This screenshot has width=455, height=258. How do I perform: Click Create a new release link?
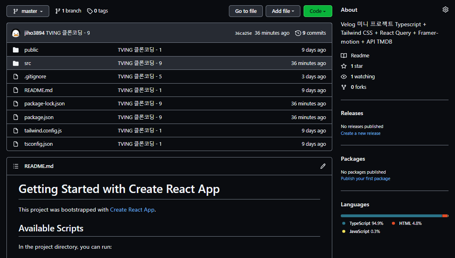361,134
